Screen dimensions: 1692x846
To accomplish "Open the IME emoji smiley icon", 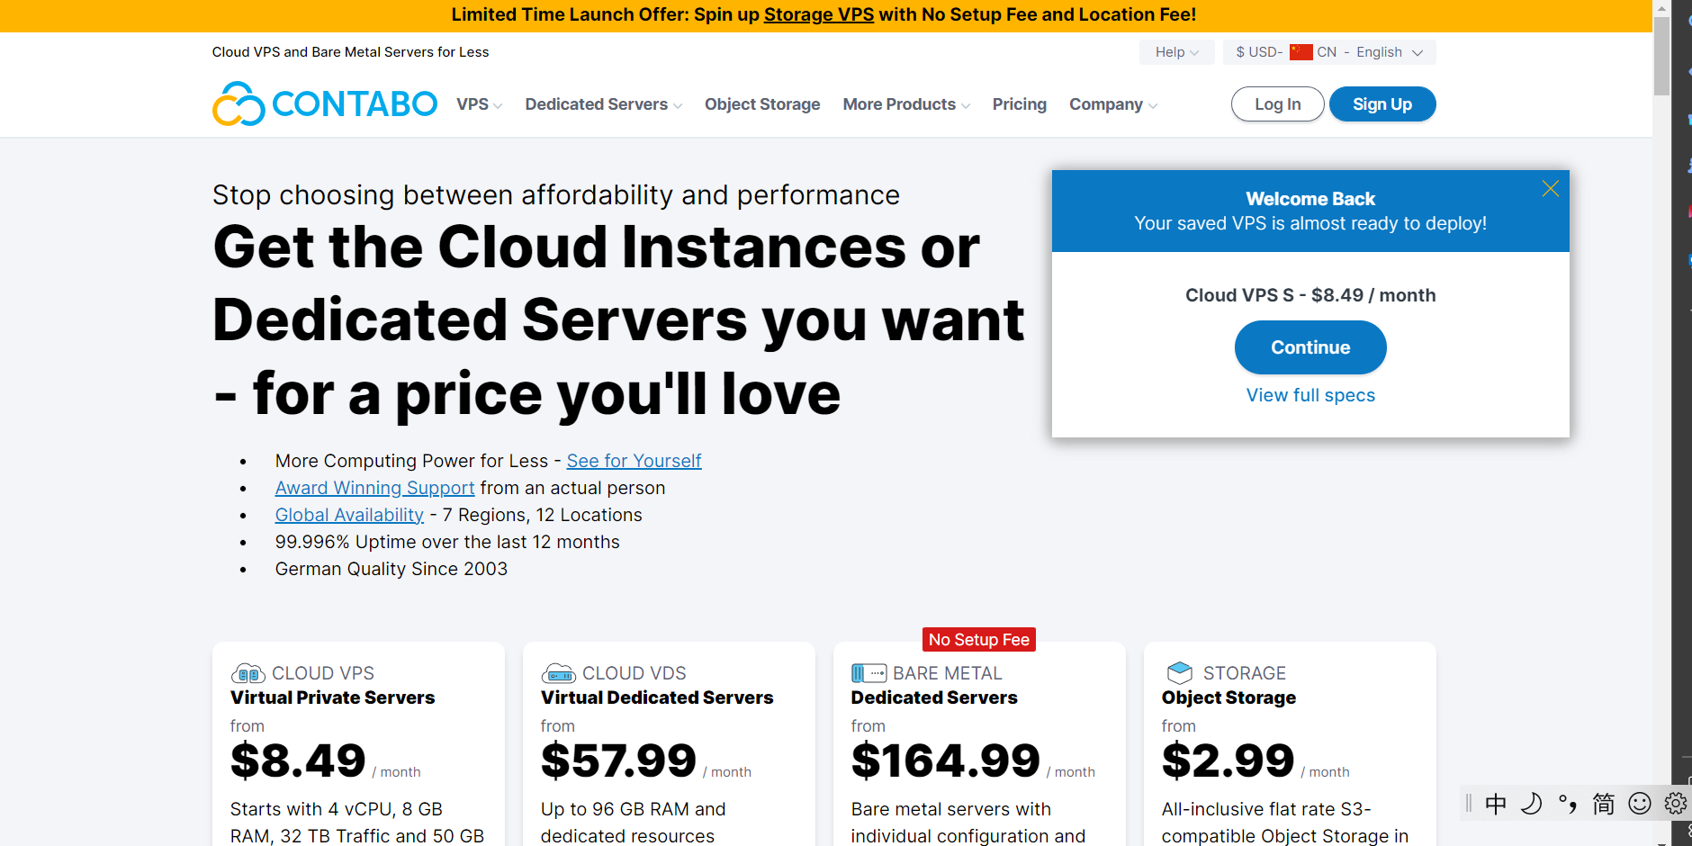I will pos(1640,804).
